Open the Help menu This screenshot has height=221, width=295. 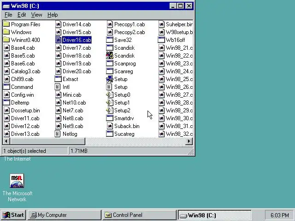click(x=53, y=15)
